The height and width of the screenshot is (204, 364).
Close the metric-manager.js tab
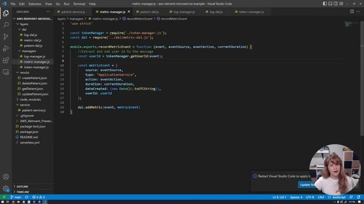(x=129, y=11)
